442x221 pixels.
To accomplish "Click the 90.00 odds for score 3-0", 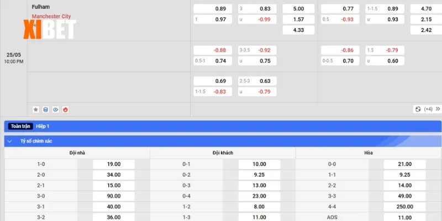I will [x=114, y=196].
